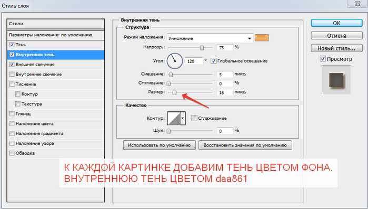
Task: Select the Тиснение style row
Action: click(x=56, y=84)
